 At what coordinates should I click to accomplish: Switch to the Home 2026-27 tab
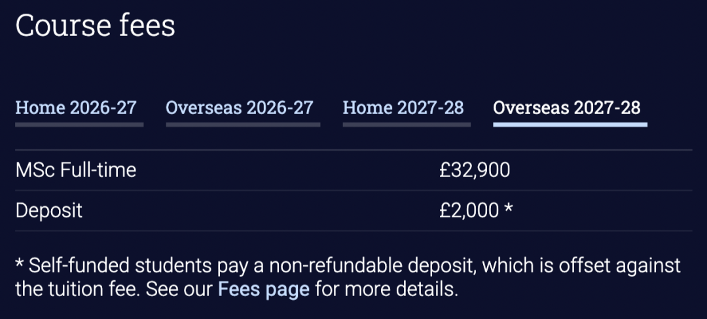(76, 108)
